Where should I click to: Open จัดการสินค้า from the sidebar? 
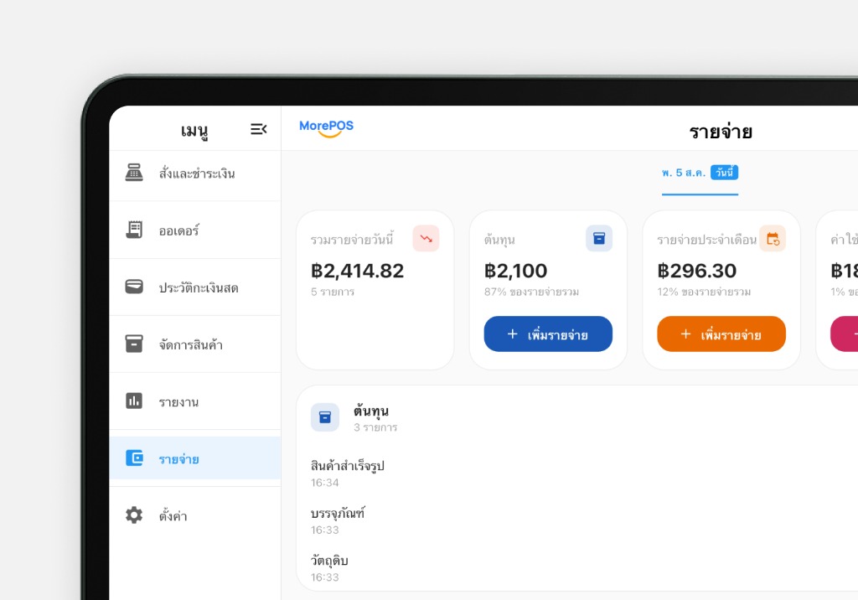(x=195, y=344)
